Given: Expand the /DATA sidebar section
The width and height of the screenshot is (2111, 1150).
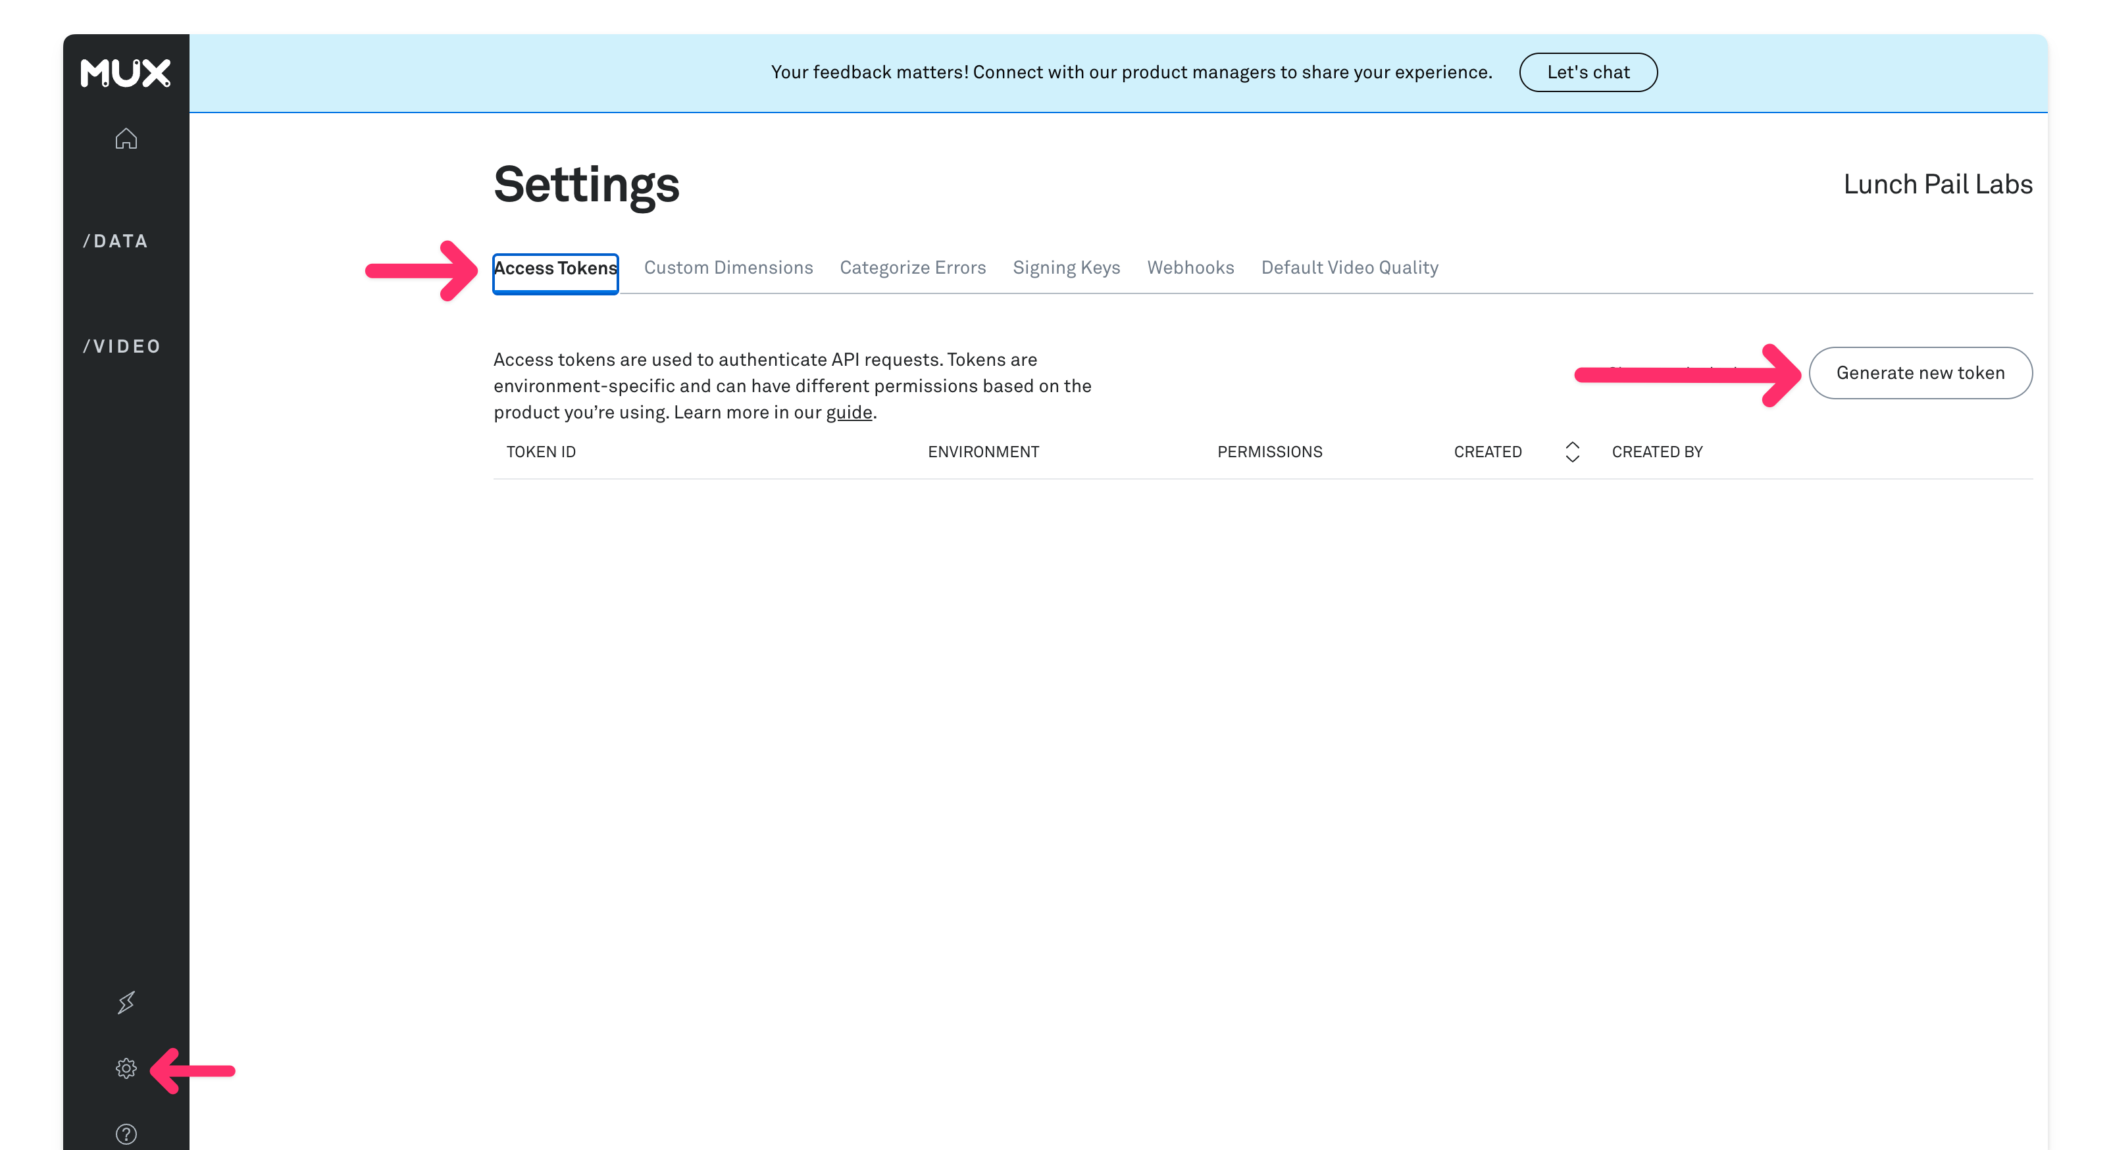Looking at the screenshot, I should (x=116, y=241).
